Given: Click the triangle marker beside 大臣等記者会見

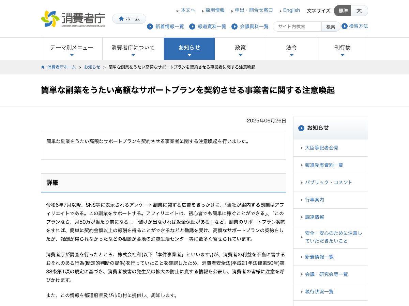Looking at the screenshot, I should [302, 148].
